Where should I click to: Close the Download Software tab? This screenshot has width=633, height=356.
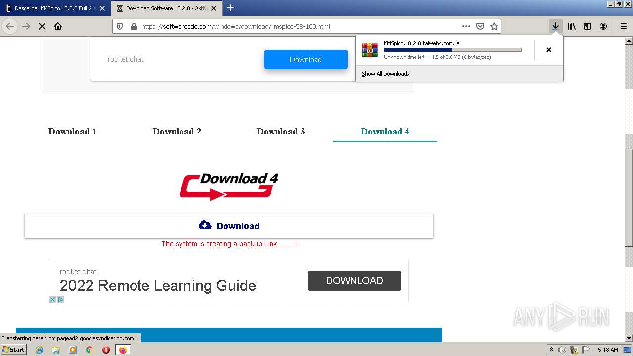pyautogui.click(x=214, y=8)
